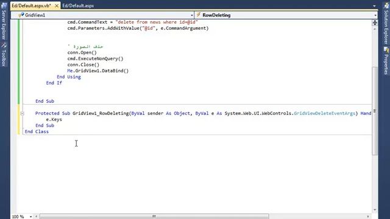Open the Ed/Default.aspx tab
390x219 pixels.
tap(78, 5)
